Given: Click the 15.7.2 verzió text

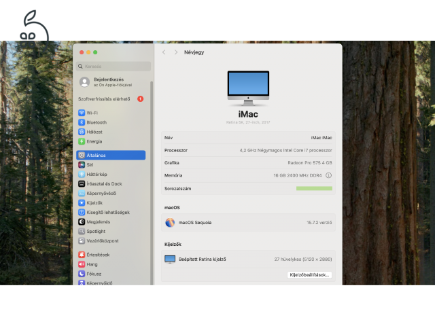Looking at the screenshot, I should [x=319, y=223].
